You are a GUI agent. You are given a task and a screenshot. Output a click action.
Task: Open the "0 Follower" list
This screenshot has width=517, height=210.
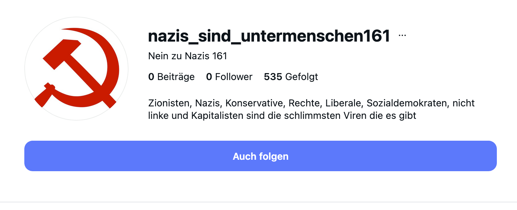pos(229,77)
